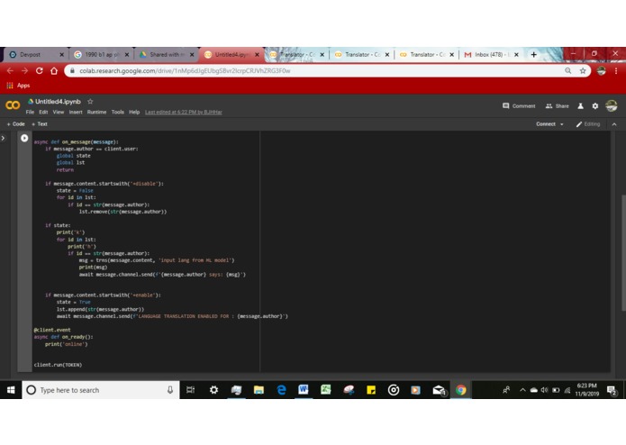The image size is (626, 445).
Task: Open the Connect dropdown arrow
Action: tap(562, 124)
